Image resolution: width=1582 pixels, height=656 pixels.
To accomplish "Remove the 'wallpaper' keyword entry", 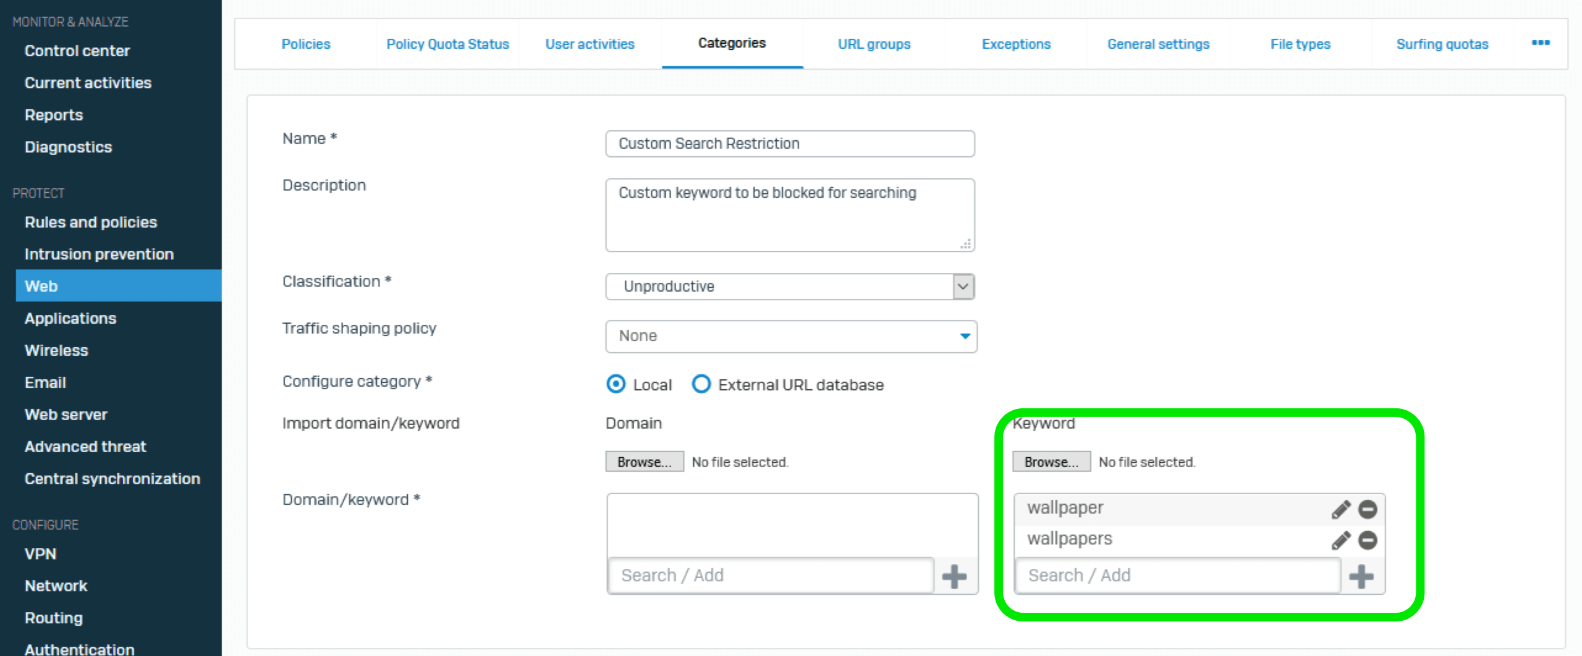I will [1368, 510].
